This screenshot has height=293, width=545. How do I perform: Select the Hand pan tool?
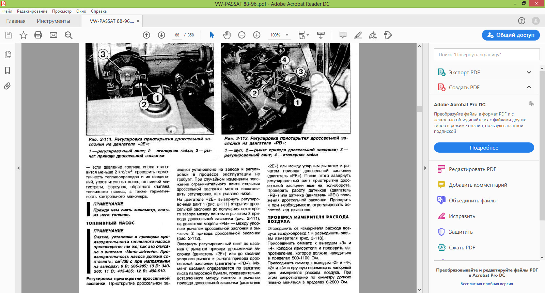[227, 35]
